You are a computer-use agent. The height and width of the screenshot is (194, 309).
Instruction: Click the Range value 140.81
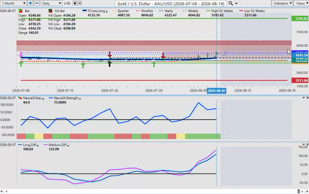tap(34, 33)
